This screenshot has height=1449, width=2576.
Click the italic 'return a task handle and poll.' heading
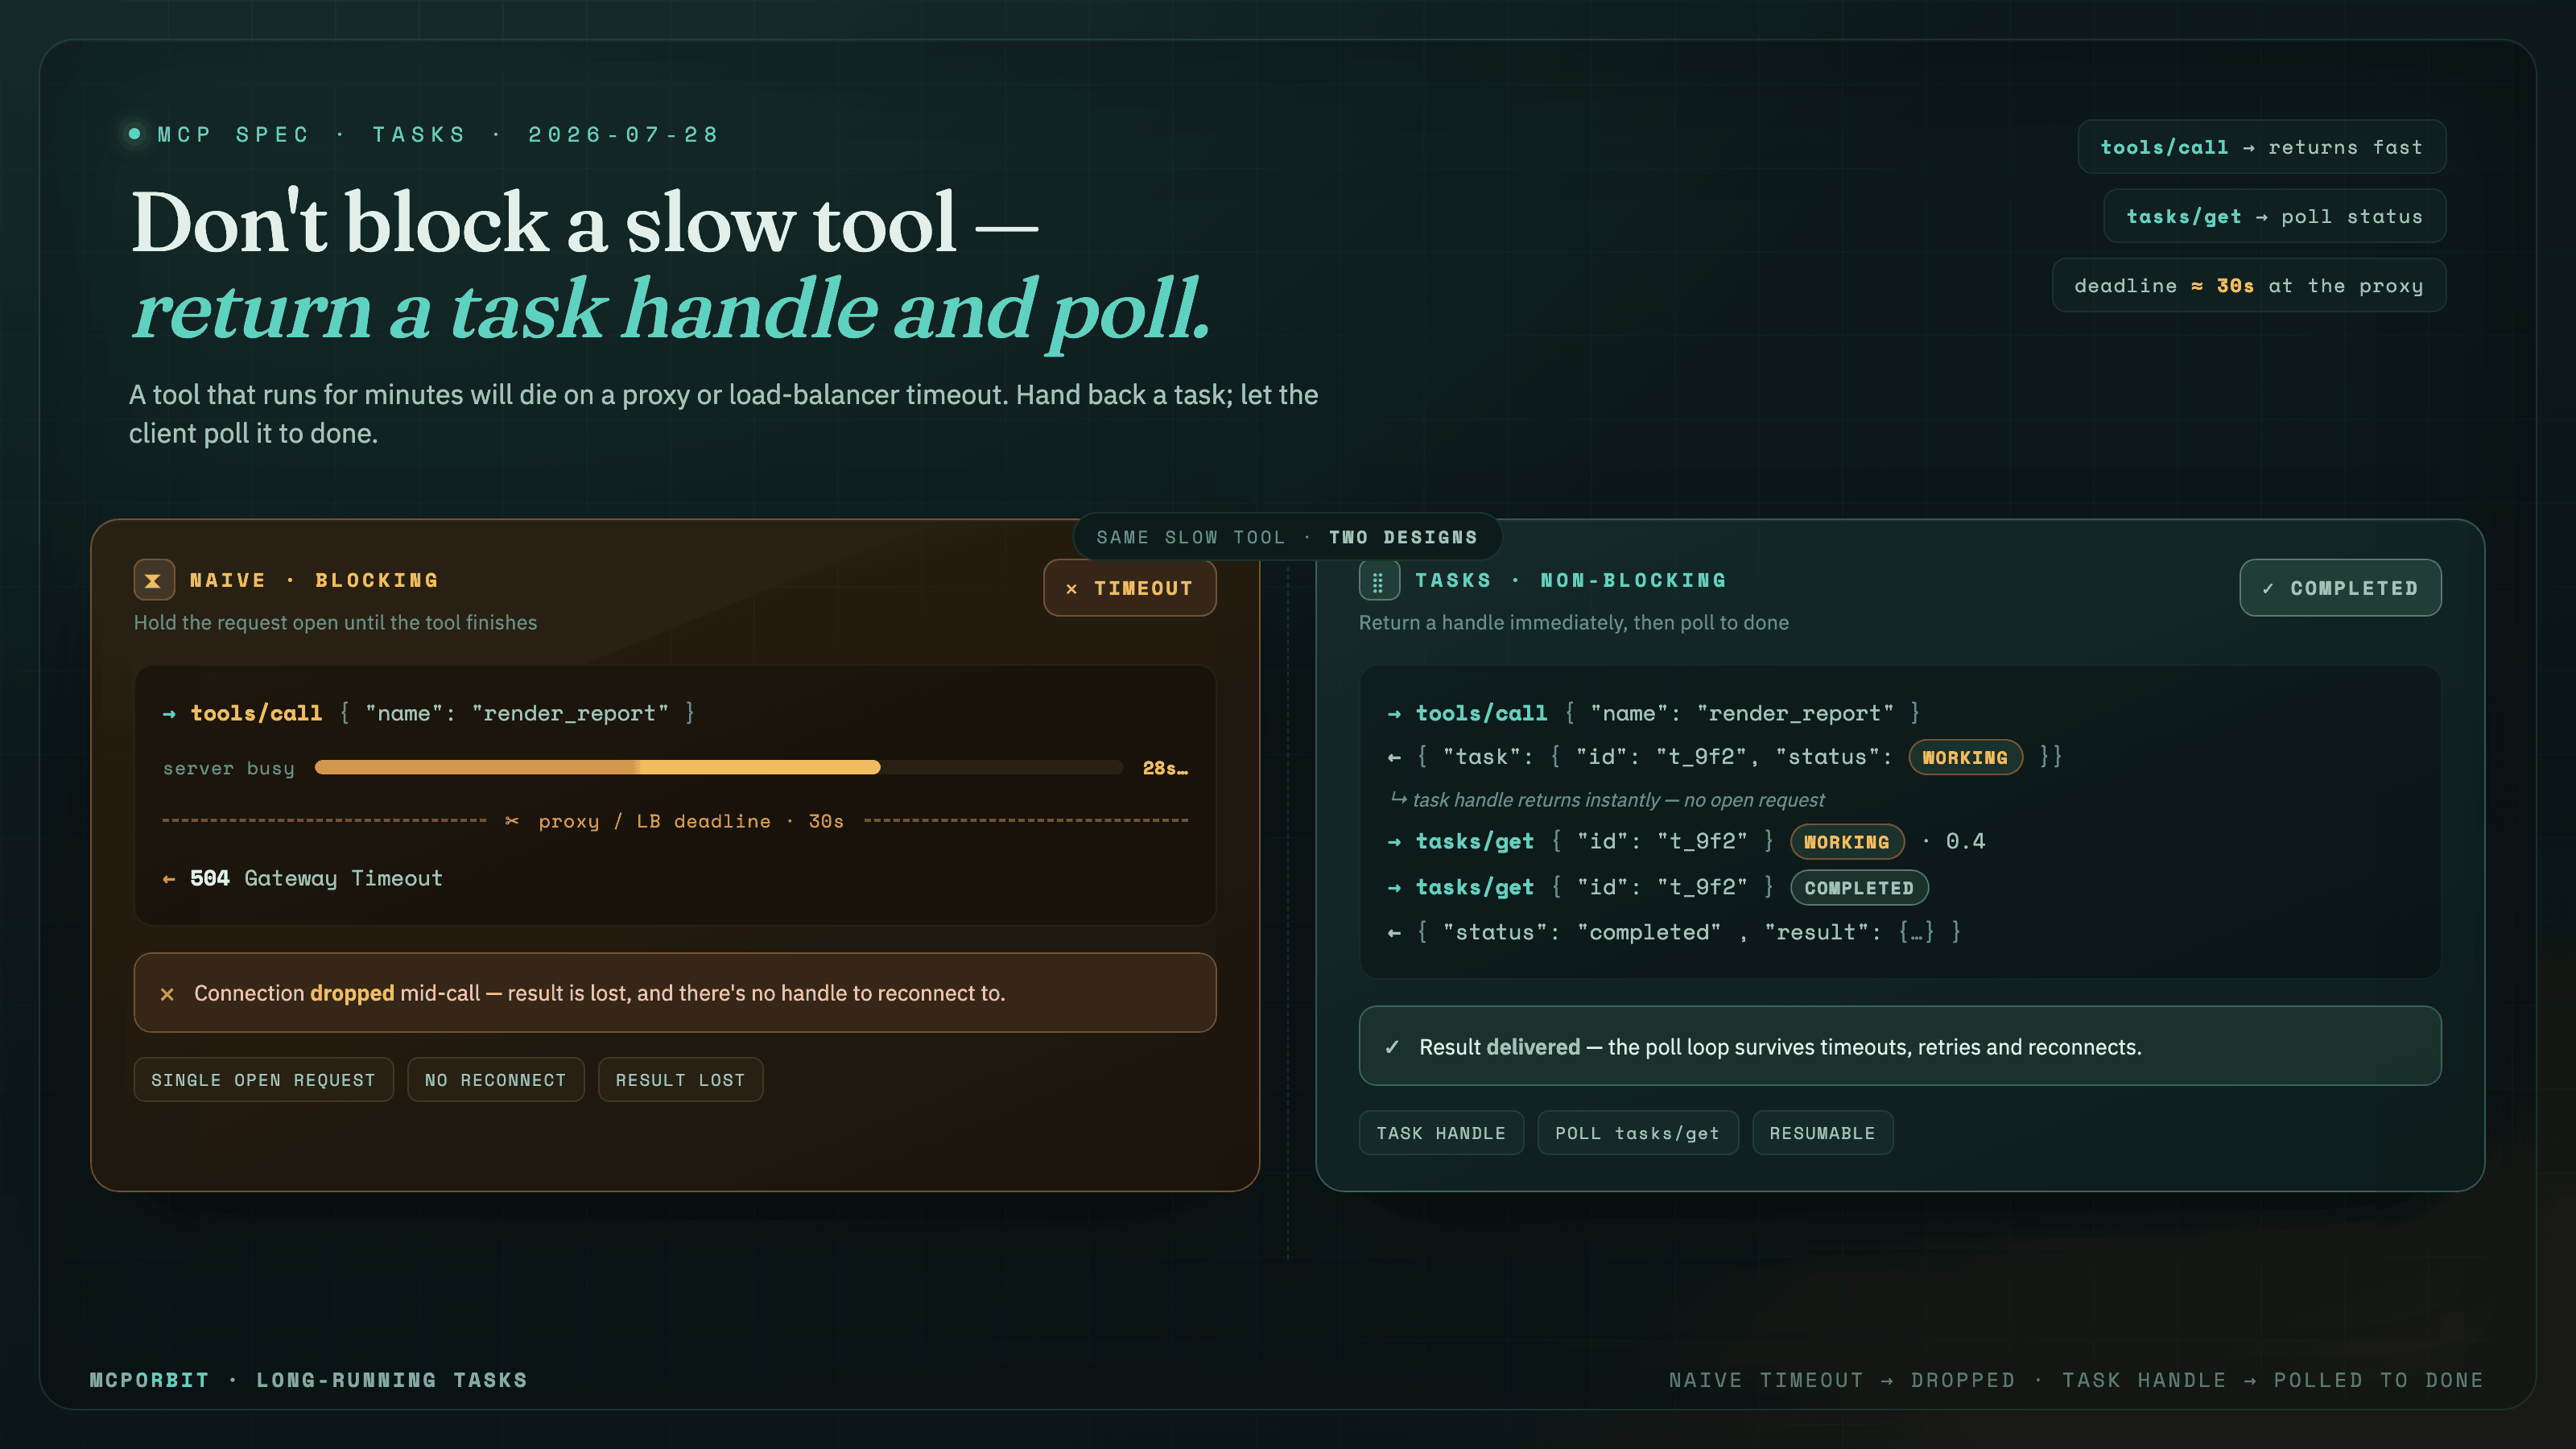click(671, 309)
